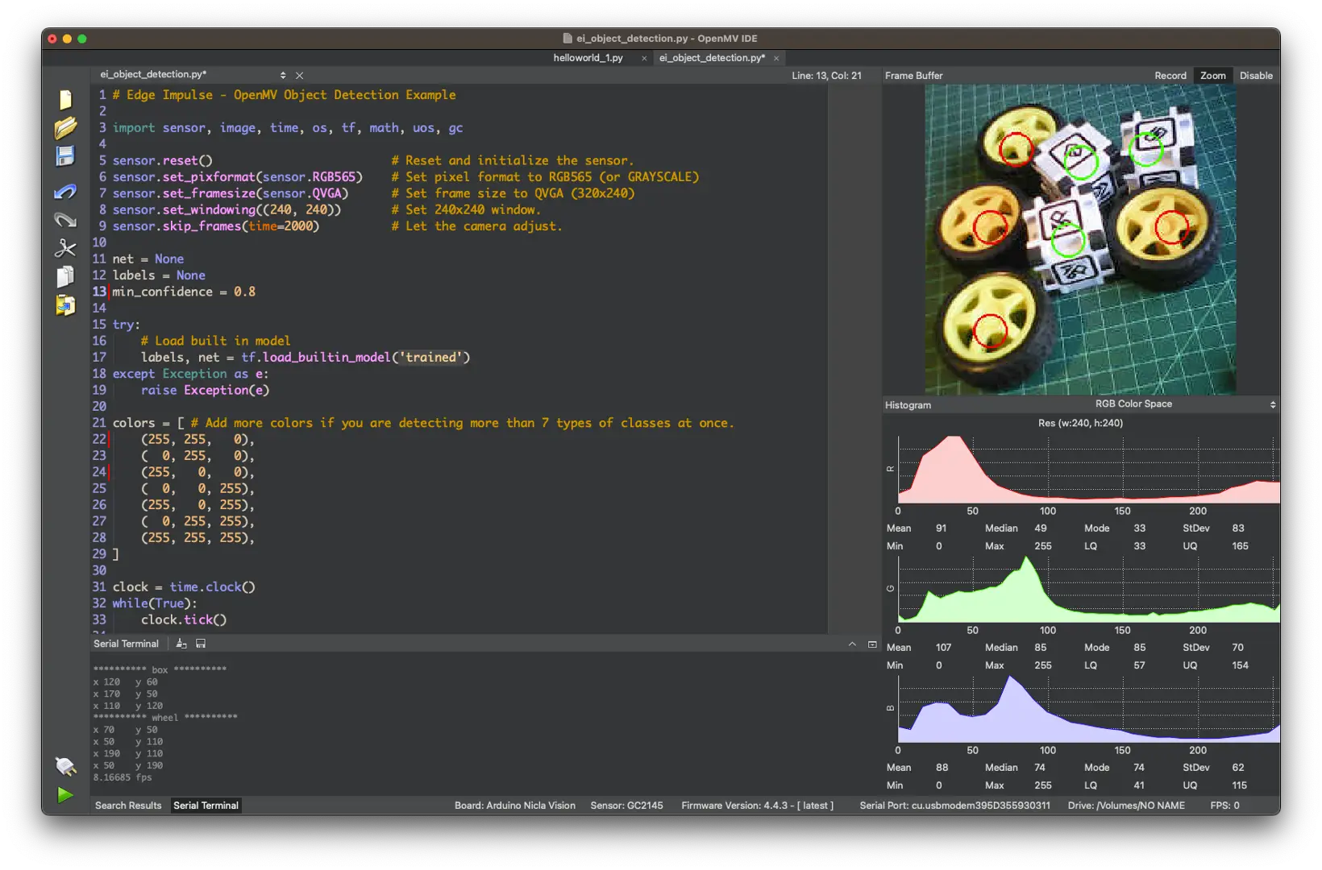This screenshot has width=1322, height=870.
Task: Cut selection using the scissors icon
Action: (65, 248)
